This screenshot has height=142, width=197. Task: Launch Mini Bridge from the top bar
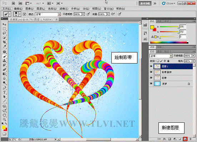[20, 3]
